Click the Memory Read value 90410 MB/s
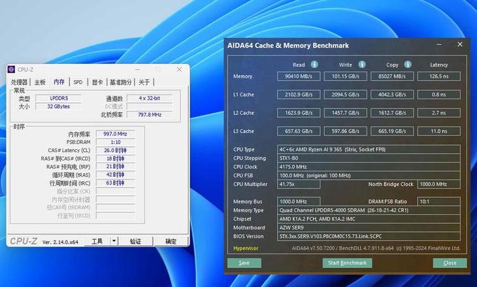 (299, 76)
